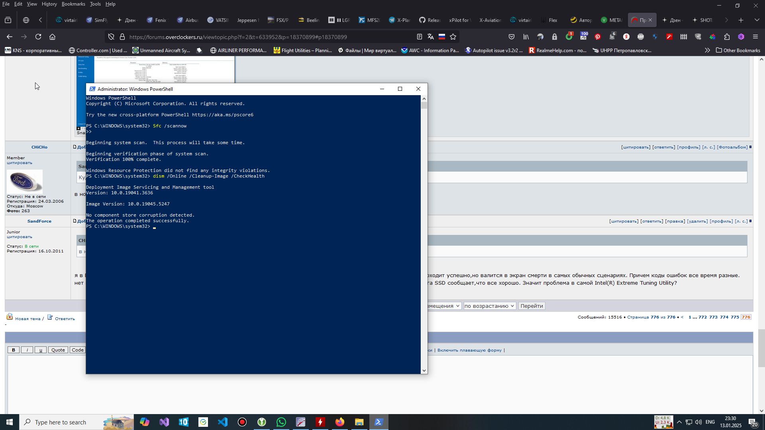765x430 pixels.
Task: Click the translate page icon
Action: [430, 37]
